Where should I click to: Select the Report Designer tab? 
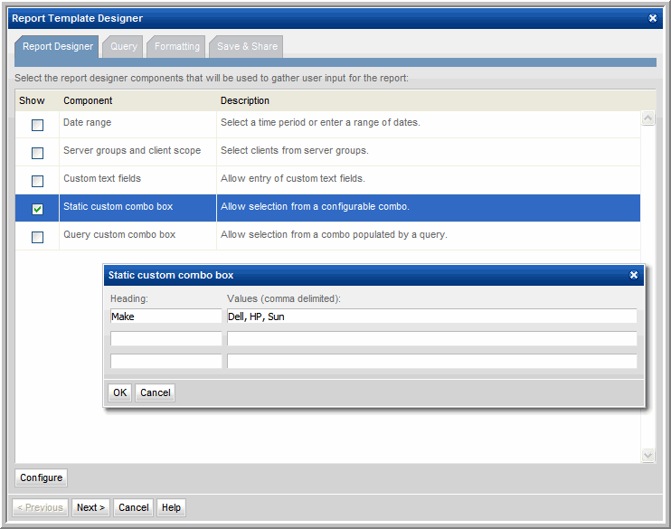coord(58,47)
